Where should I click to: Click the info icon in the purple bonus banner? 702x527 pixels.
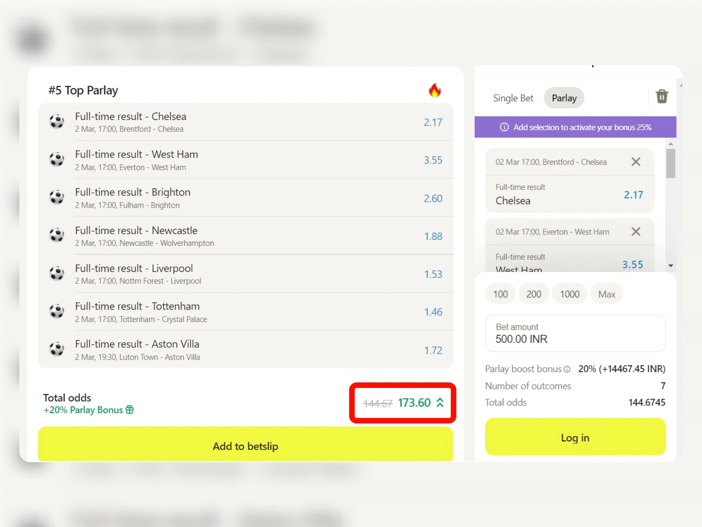pos(504,127)
